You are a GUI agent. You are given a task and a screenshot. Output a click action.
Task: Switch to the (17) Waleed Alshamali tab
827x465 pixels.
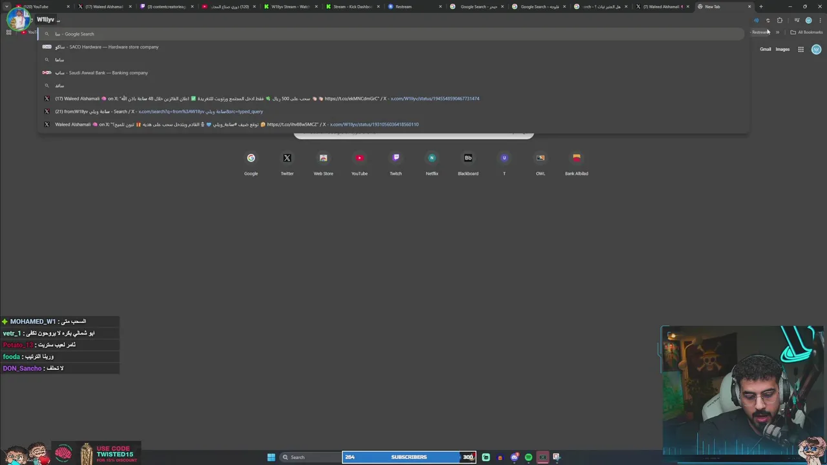coord(103,6)
